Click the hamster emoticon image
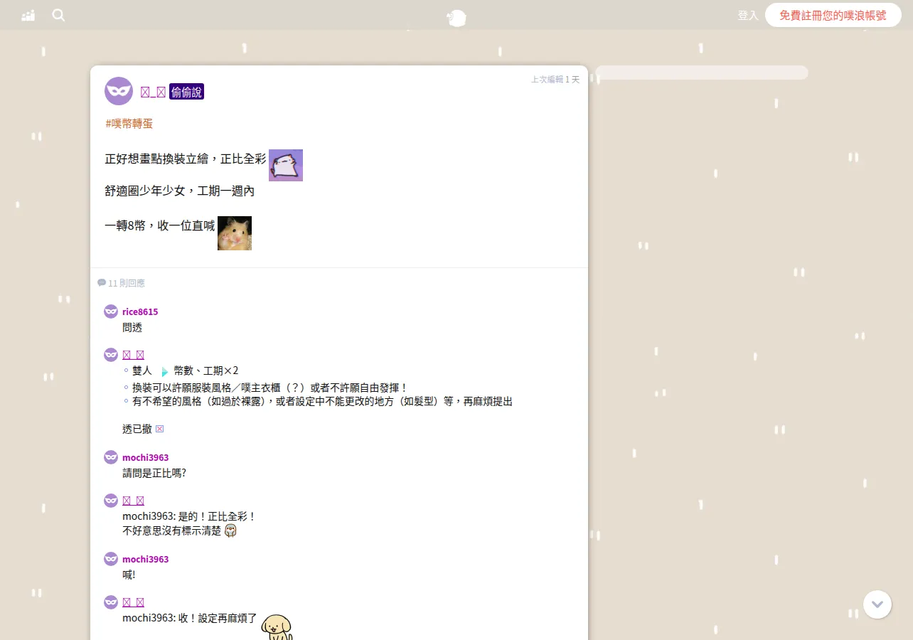Image resolution: width=913 pixels, height=640 pixels. click(235, 233)
